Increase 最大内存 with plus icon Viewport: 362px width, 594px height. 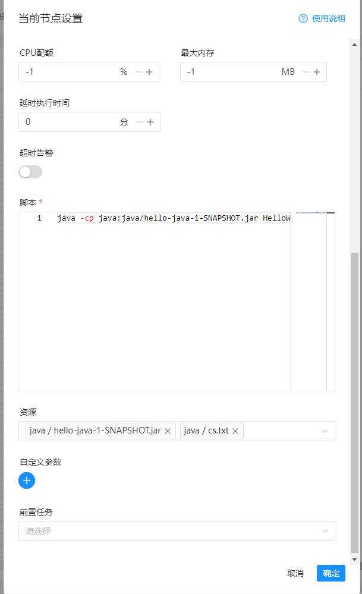coord(317,72)
